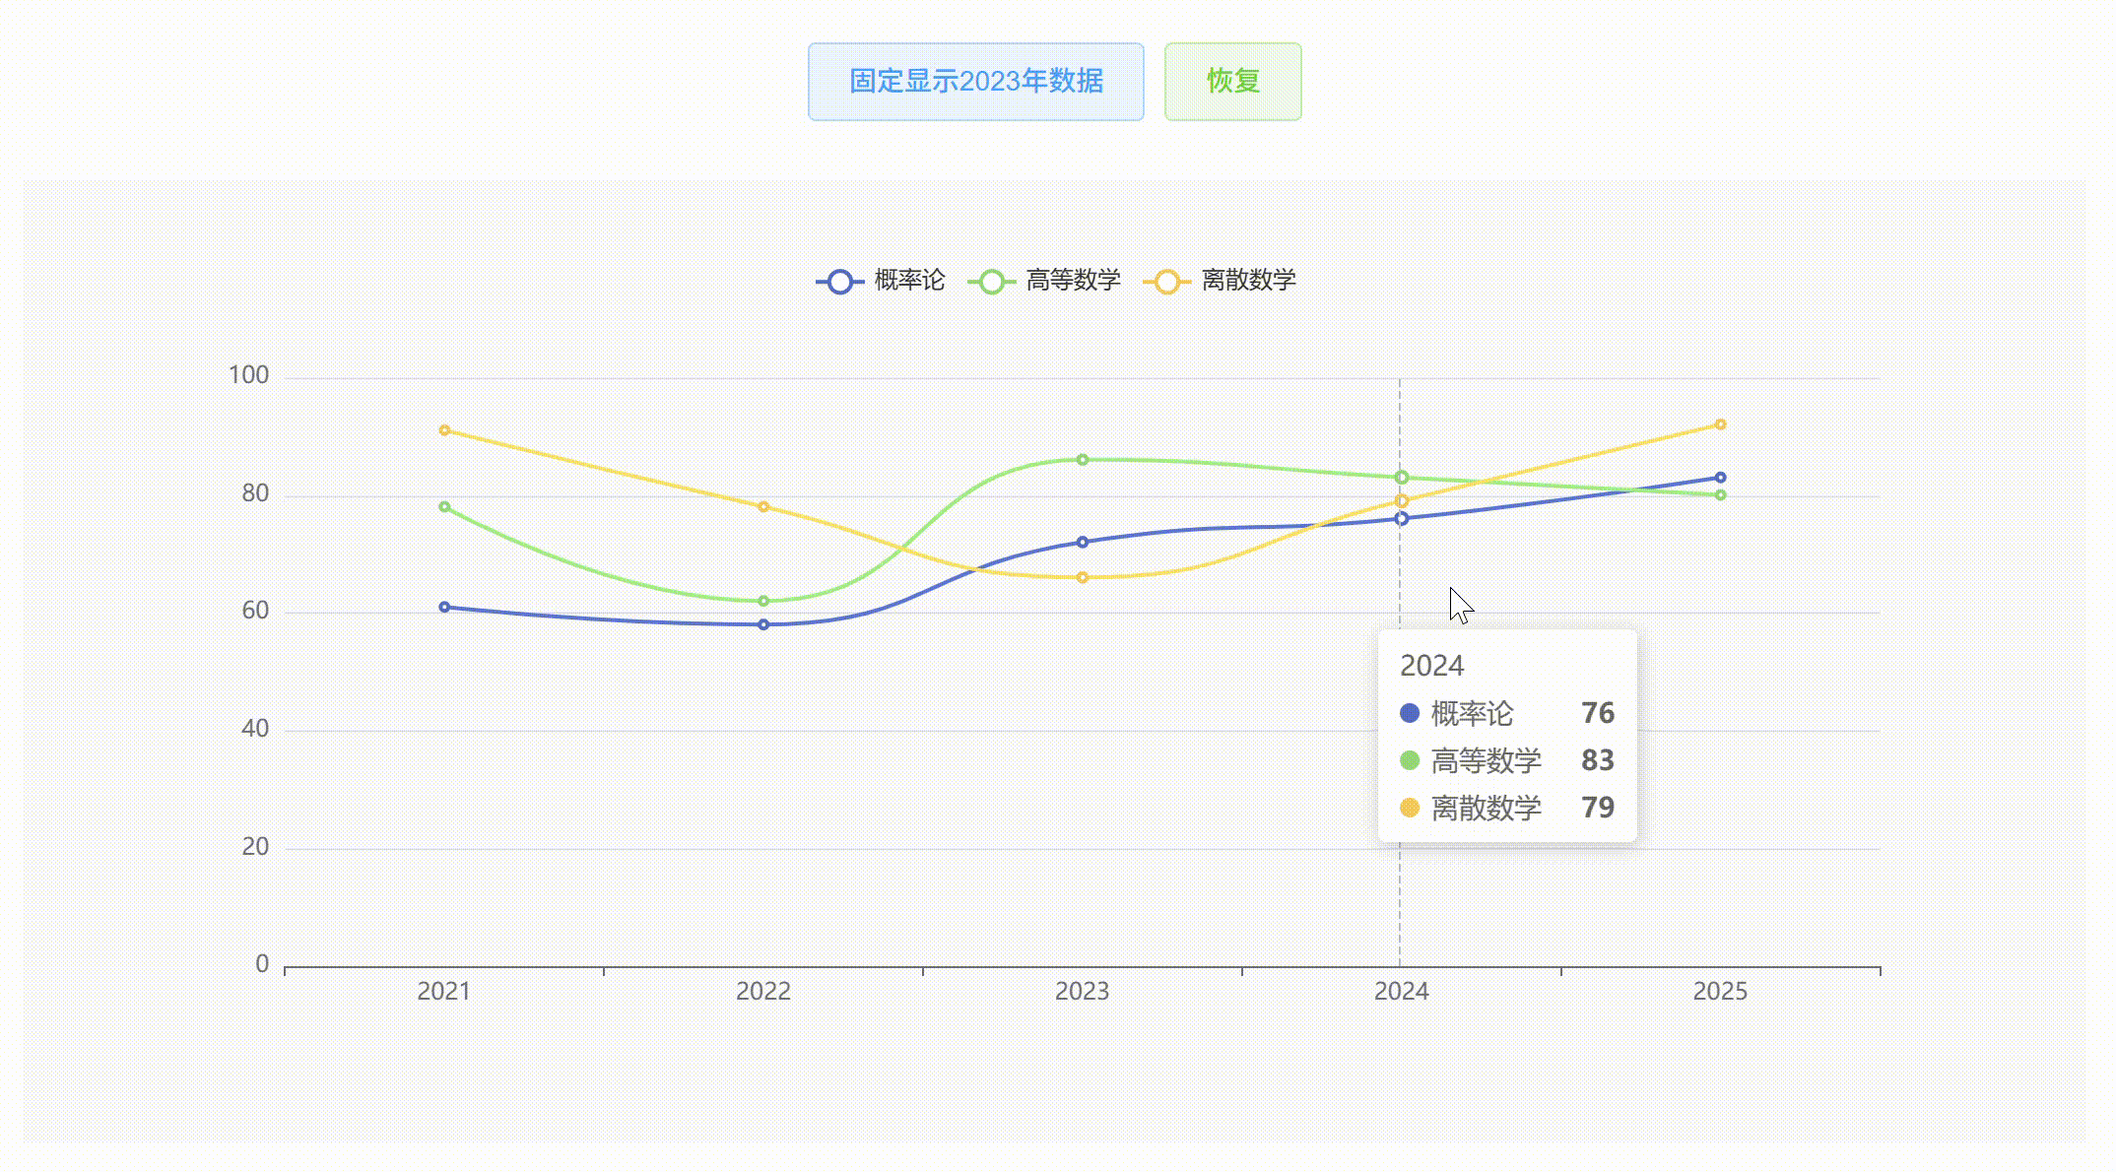
Task: Click the 高等数学 data point at 2024
Action: click(x=1402, y=478)
